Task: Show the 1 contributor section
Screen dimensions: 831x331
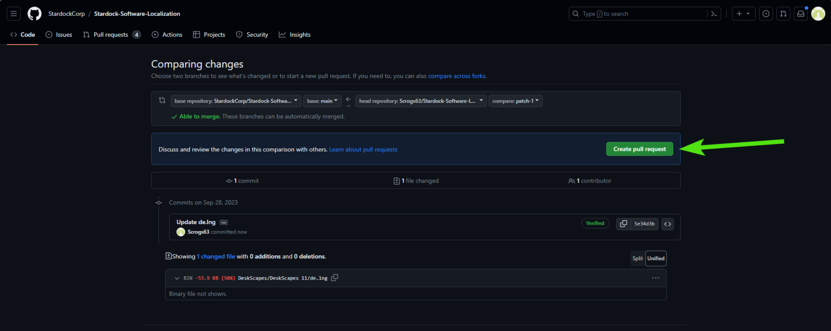Action: 590,180
